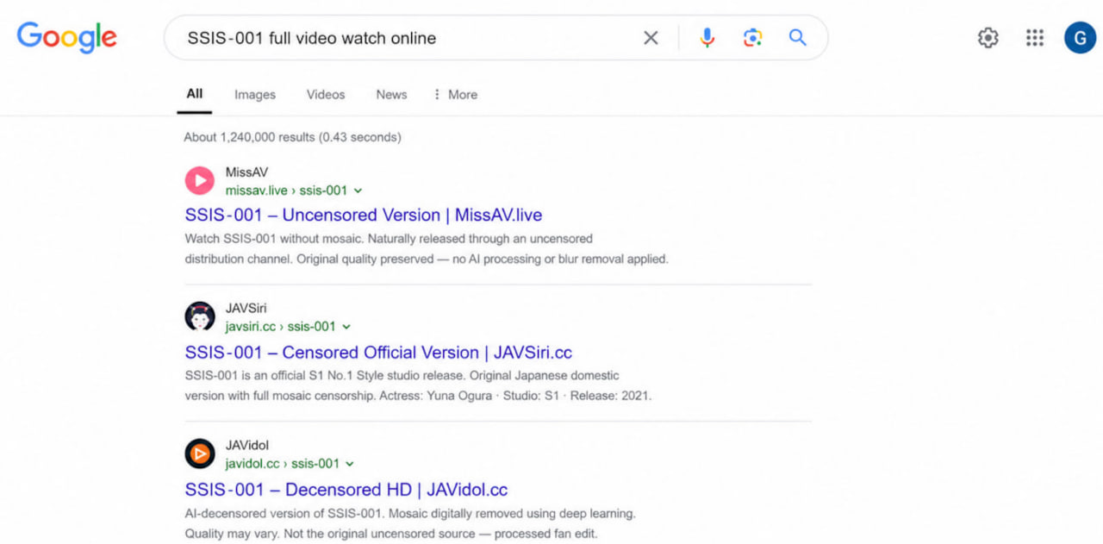
Task: Open Google Lens image search icon
Action: tap(752, 38)
